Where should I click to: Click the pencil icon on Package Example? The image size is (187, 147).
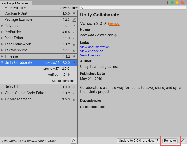[x=74, y=19]
